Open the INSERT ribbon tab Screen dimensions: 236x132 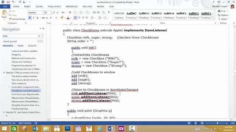point(27,7)
